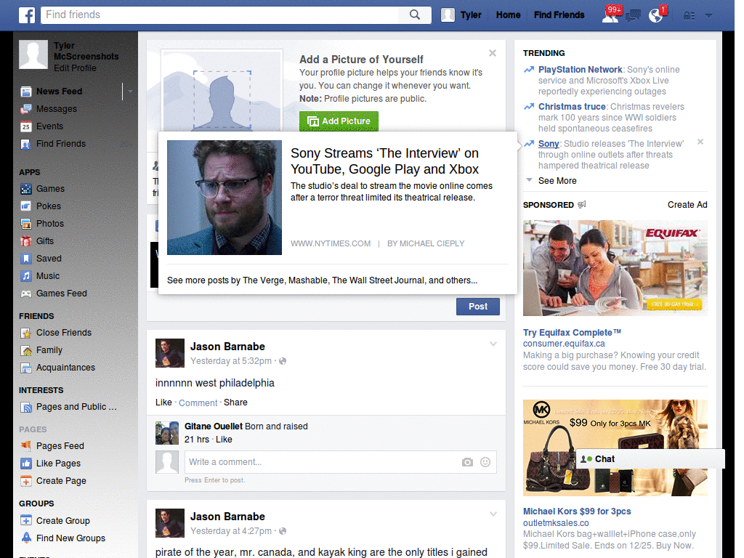Screen dimensions: 744x558
Task: Open Pokes app icon
Action: [26, 206]
